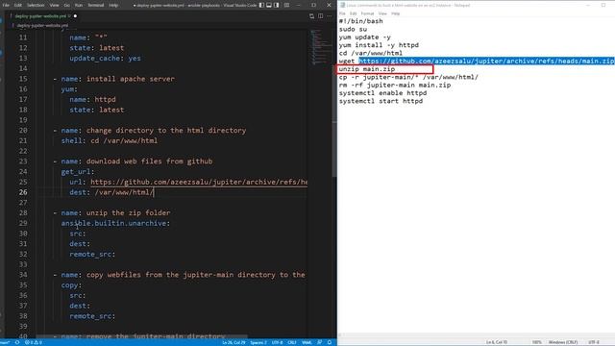Screen dimensions: 615x346
Task: Open the Terminal menu in VS Code
Action: point(96,5)
